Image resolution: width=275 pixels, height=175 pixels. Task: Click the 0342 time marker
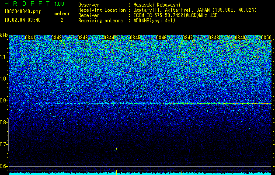[56, 38]
